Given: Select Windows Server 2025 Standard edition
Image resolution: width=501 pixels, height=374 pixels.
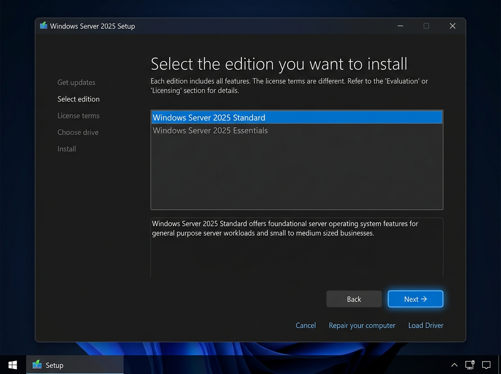Looking at the screenshot, I should point(296,117).
